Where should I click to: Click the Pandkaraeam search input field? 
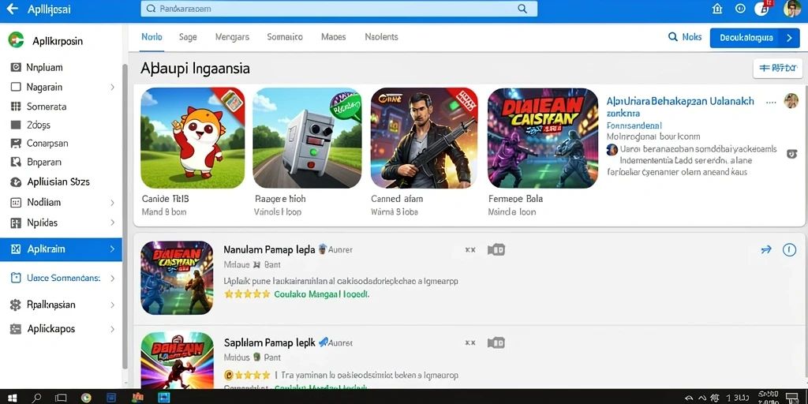tap(339, 9)
